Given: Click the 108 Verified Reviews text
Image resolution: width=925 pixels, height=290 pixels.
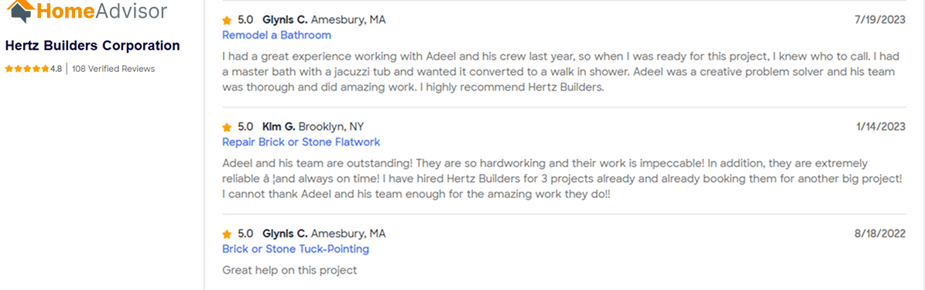Looking at the screenshot, I should click(113, 69).
